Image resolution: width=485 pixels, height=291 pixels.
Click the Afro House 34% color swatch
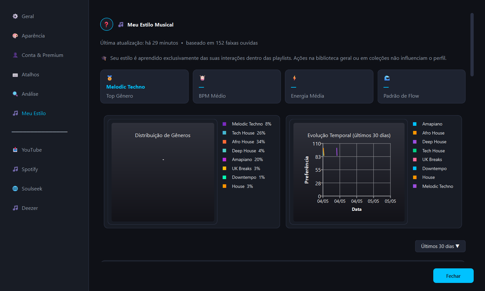point(224,142)
